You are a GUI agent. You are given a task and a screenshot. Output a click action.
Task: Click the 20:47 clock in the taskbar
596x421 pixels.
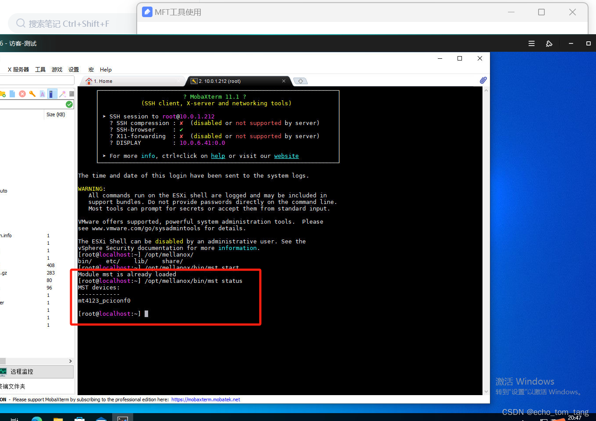[x=575, y=418]
